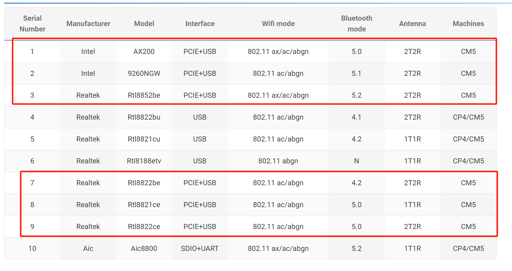Viewport: 512px width, 271px height.
Task: Click Intel in the AX200 row
Action: [x=88, y=52]
